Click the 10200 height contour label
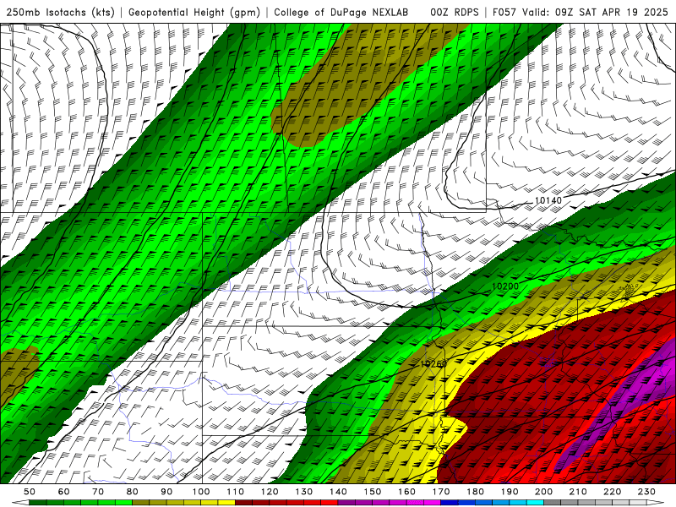Image resolution: width=676 pixels, height=507 pixels. [x=505, y=286]
